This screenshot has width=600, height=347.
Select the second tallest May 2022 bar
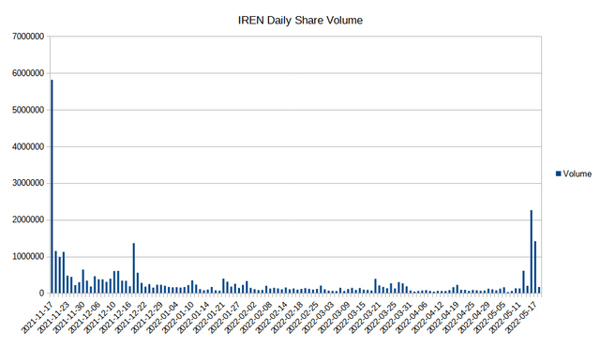pos(535,267)
